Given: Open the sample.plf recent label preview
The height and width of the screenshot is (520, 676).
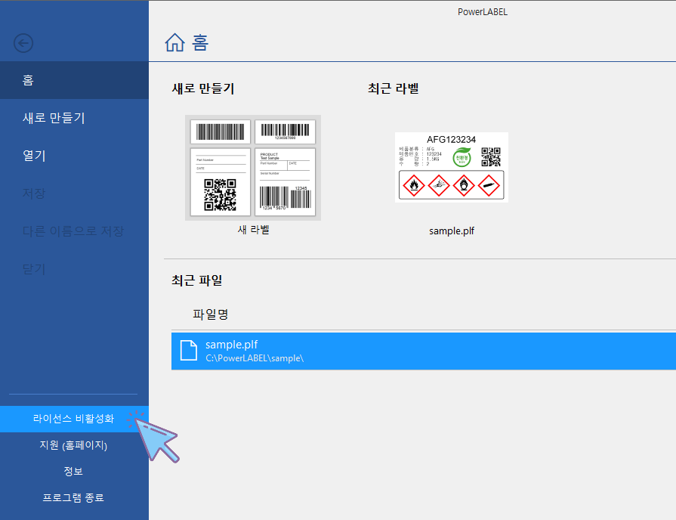Looking at the screenshot, I should pos(451,168).
